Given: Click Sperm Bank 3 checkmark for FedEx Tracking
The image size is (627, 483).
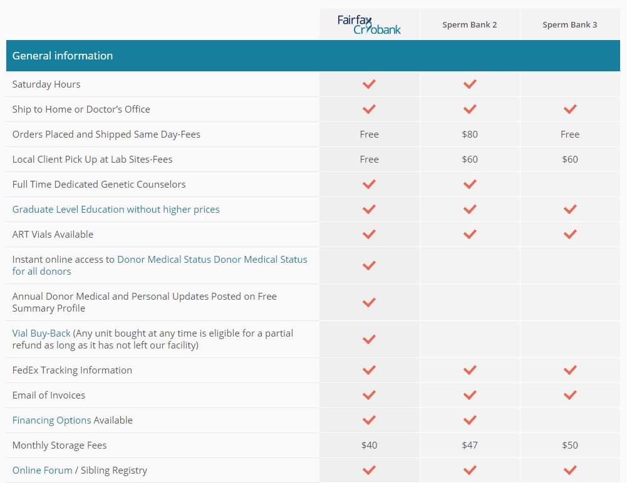Looking at the screenshot, I should pos(569,370).
